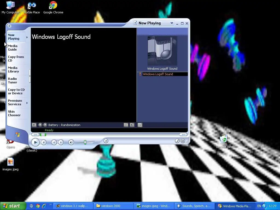This screenshot has width=280, height=210.
Task: Switch to skin mode icon
Action: (183, 141)
